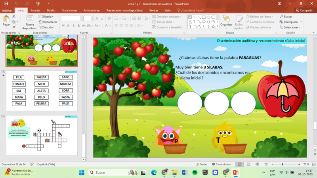317x178 pixels.
Task: Open the font size combo box
Action: pos(89,19)
